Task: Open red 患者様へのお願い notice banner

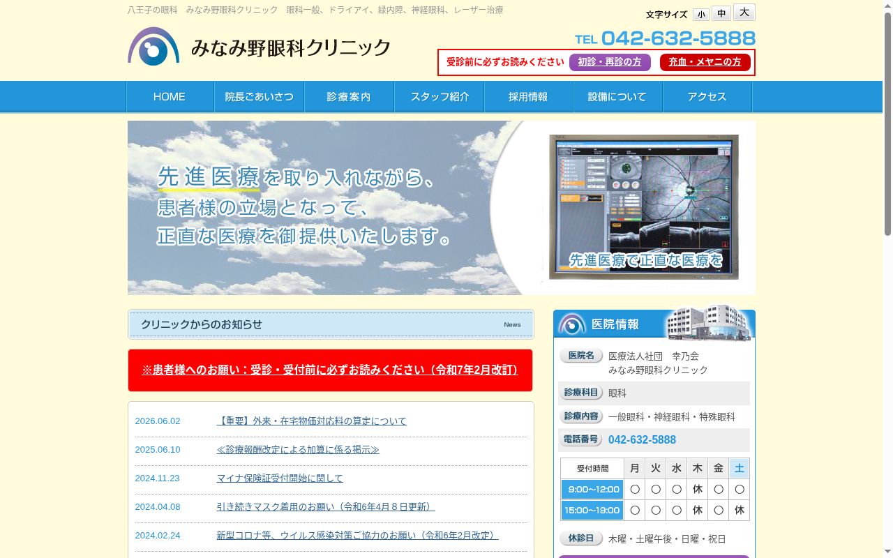Action: 330,370
